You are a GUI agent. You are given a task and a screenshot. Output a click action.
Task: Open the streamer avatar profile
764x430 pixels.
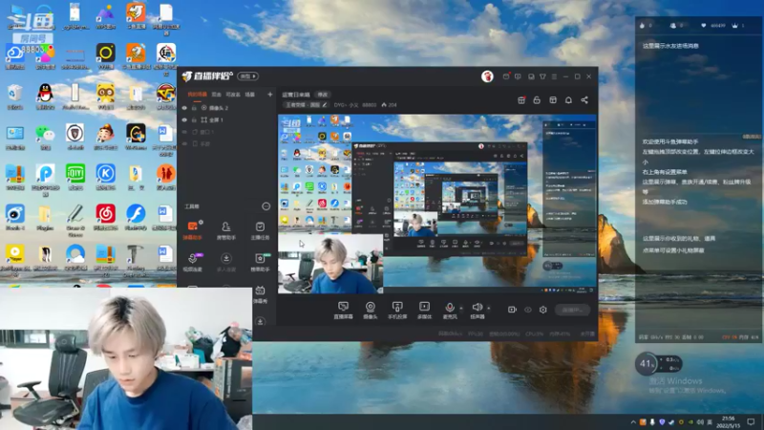[x=487, y=76]
